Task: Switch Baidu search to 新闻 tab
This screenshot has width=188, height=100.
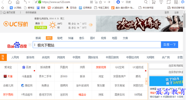Action: (x=38, y=38)
